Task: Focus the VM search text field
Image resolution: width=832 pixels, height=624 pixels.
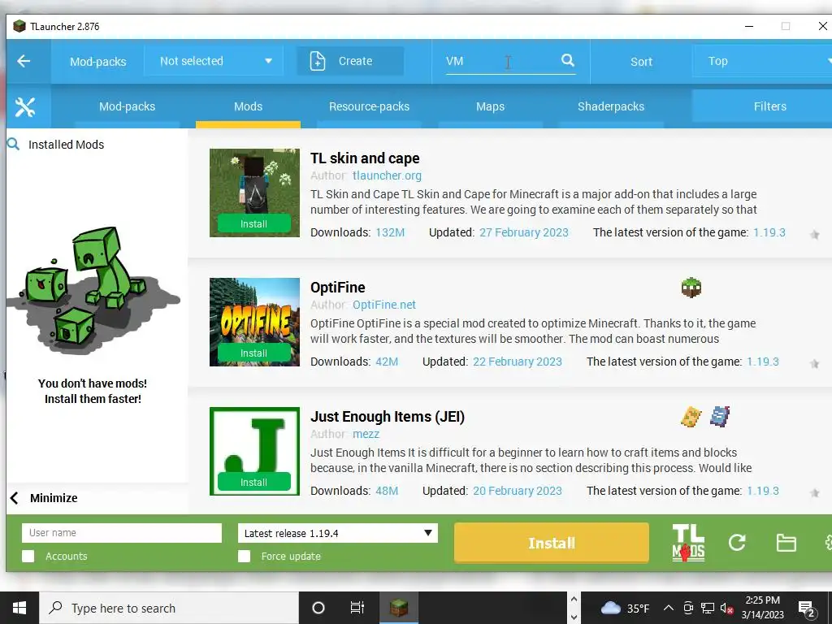Action: pyautogui.click(x=501, y=61)
